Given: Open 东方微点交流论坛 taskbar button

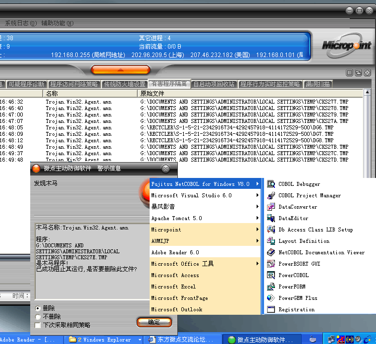Looking at the screenshot, I should point(182,340).
